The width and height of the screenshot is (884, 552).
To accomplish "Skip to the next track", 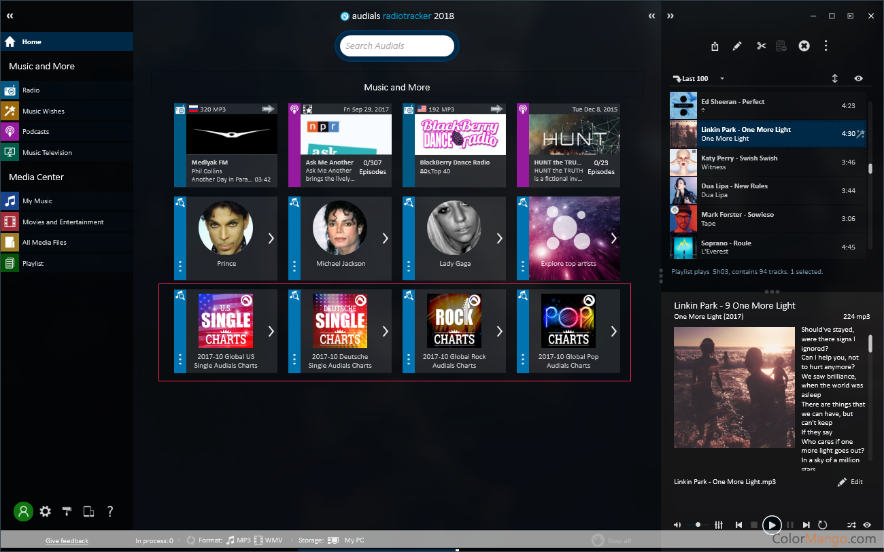I will tap(806, 525).
